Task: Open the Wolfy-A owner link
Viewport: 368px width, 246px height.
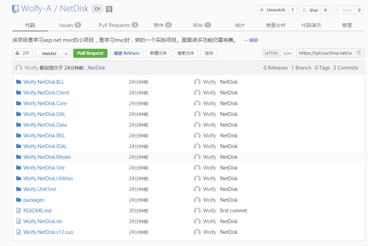Action: (x=36, y=8)
